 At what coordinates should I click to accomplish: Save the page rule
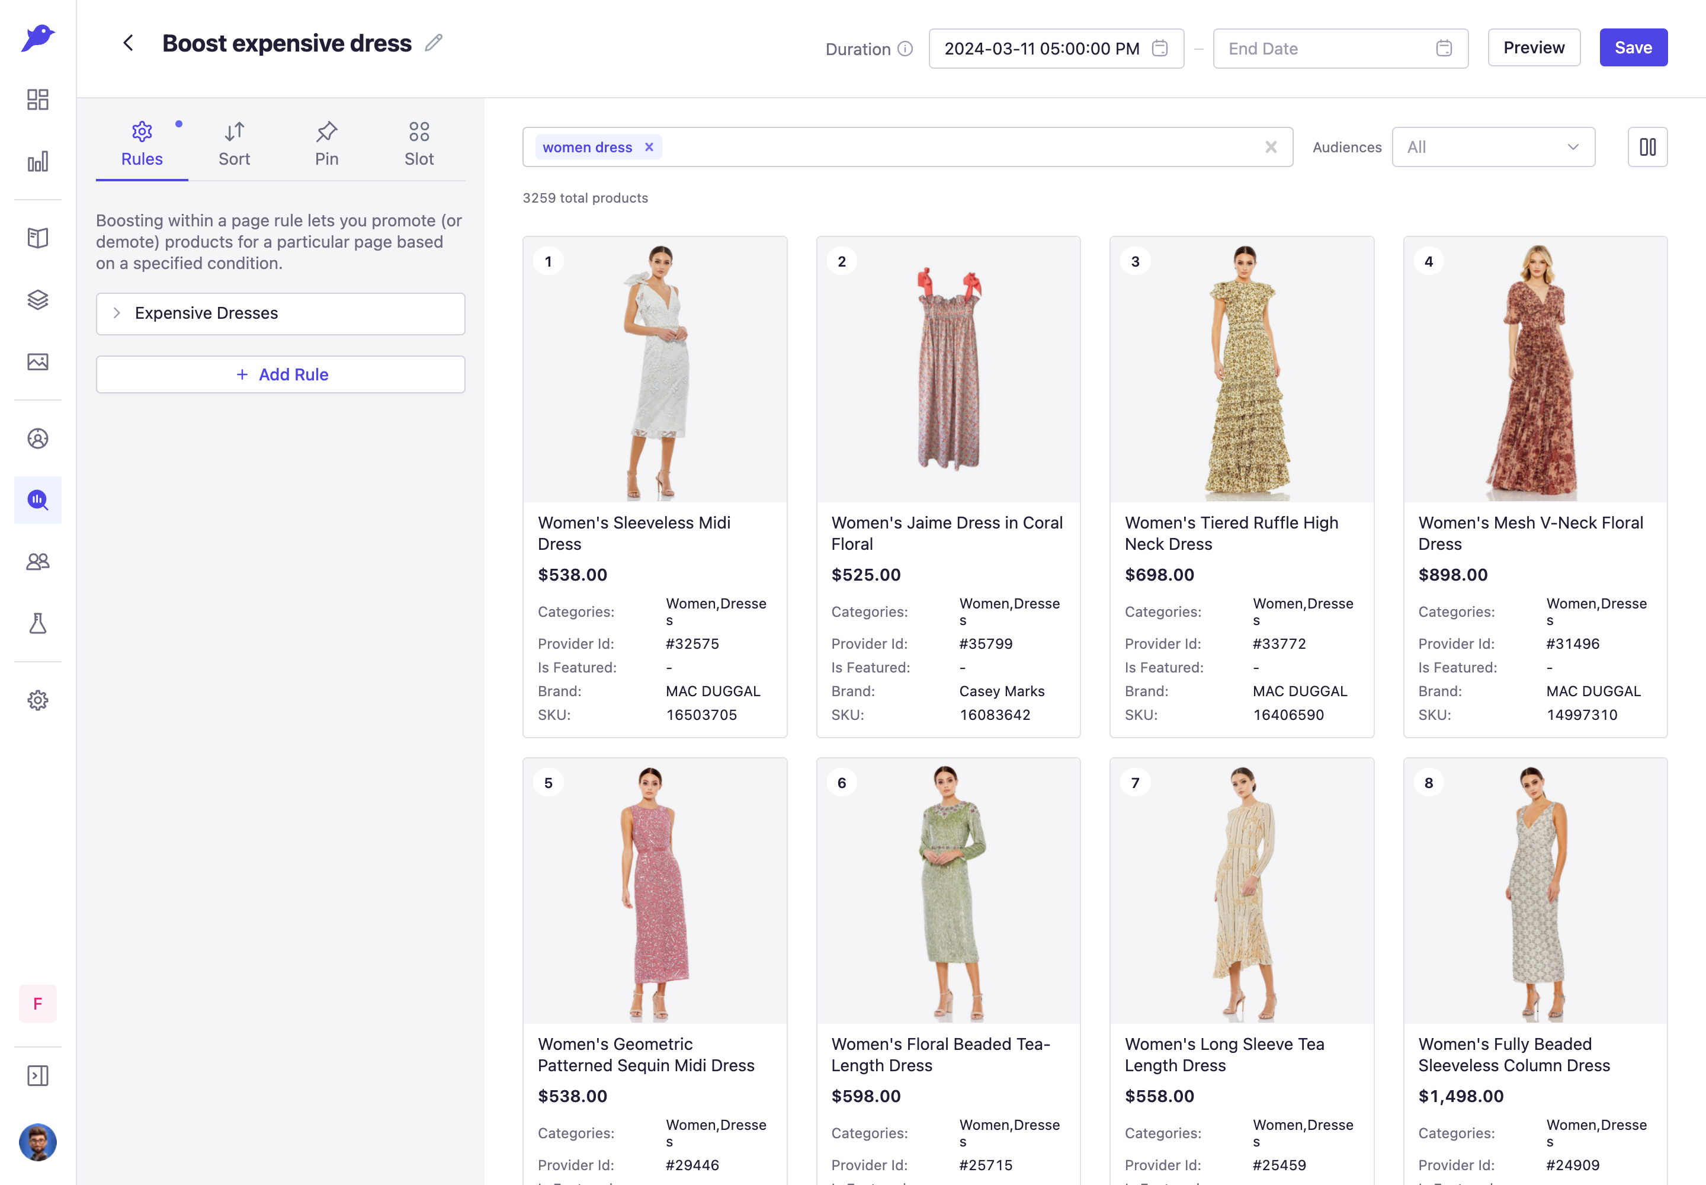click(x=1633, y=47)
